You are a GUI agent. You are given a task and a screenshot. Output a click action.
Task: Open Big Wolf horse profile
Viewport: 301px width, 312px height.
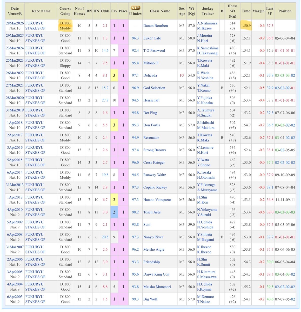click(150, 299)
